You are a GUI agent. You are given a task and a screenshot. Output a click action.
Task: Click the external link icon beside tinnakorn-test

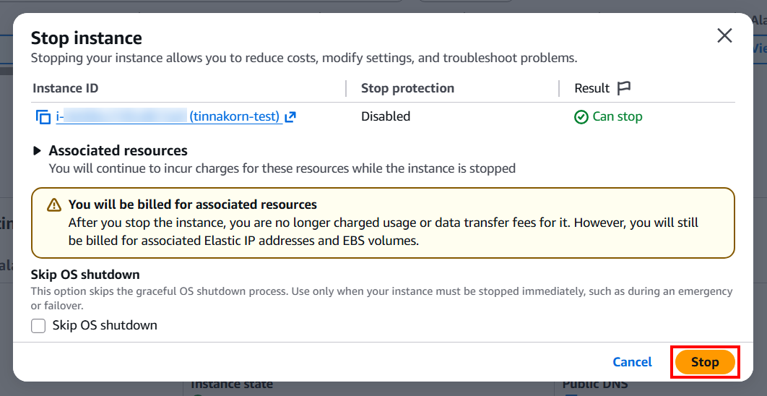click(290, 117)
